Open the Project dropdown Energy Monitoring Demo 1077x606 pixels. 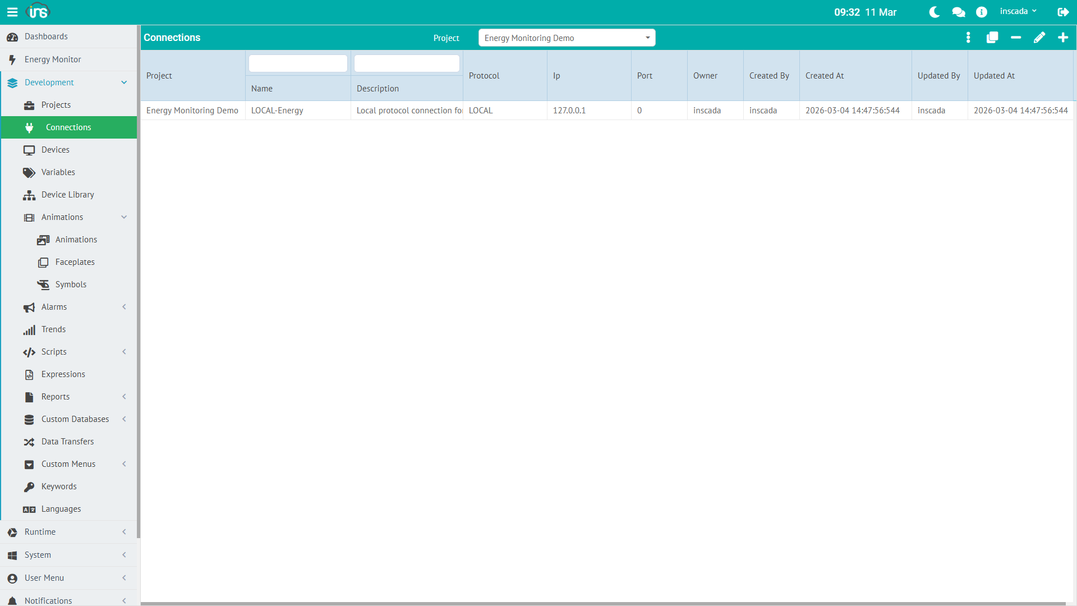pos(567,38)
